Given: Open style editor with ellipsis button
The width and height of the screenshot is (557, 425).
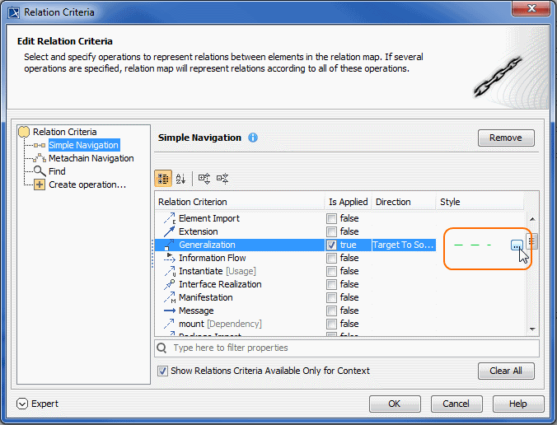Looking at the screenshot, I should (517, 245).
